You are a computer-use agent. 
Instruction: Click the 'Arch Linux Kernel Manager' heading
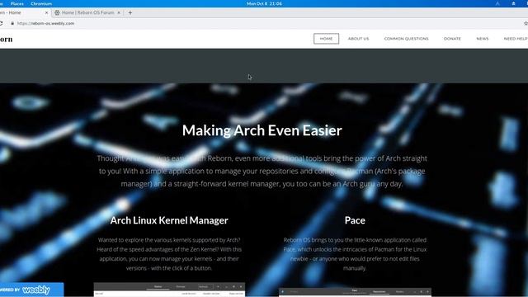(x=169, y=220)
